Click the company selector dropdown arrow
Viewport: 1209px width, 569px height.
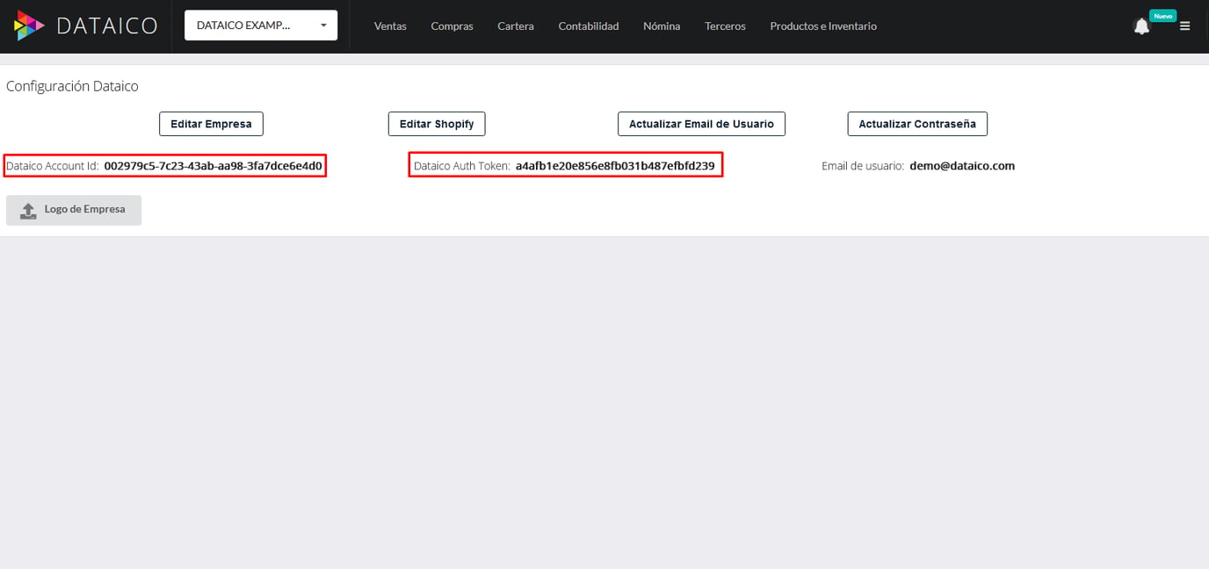[322, 25]
